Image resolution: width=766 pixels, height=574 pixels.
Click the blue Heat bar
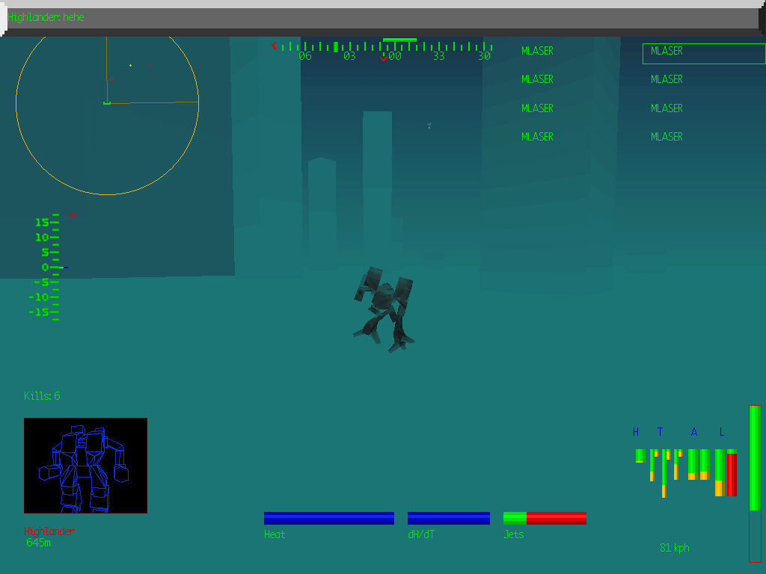pyautogui.click(x=328, y=517)
